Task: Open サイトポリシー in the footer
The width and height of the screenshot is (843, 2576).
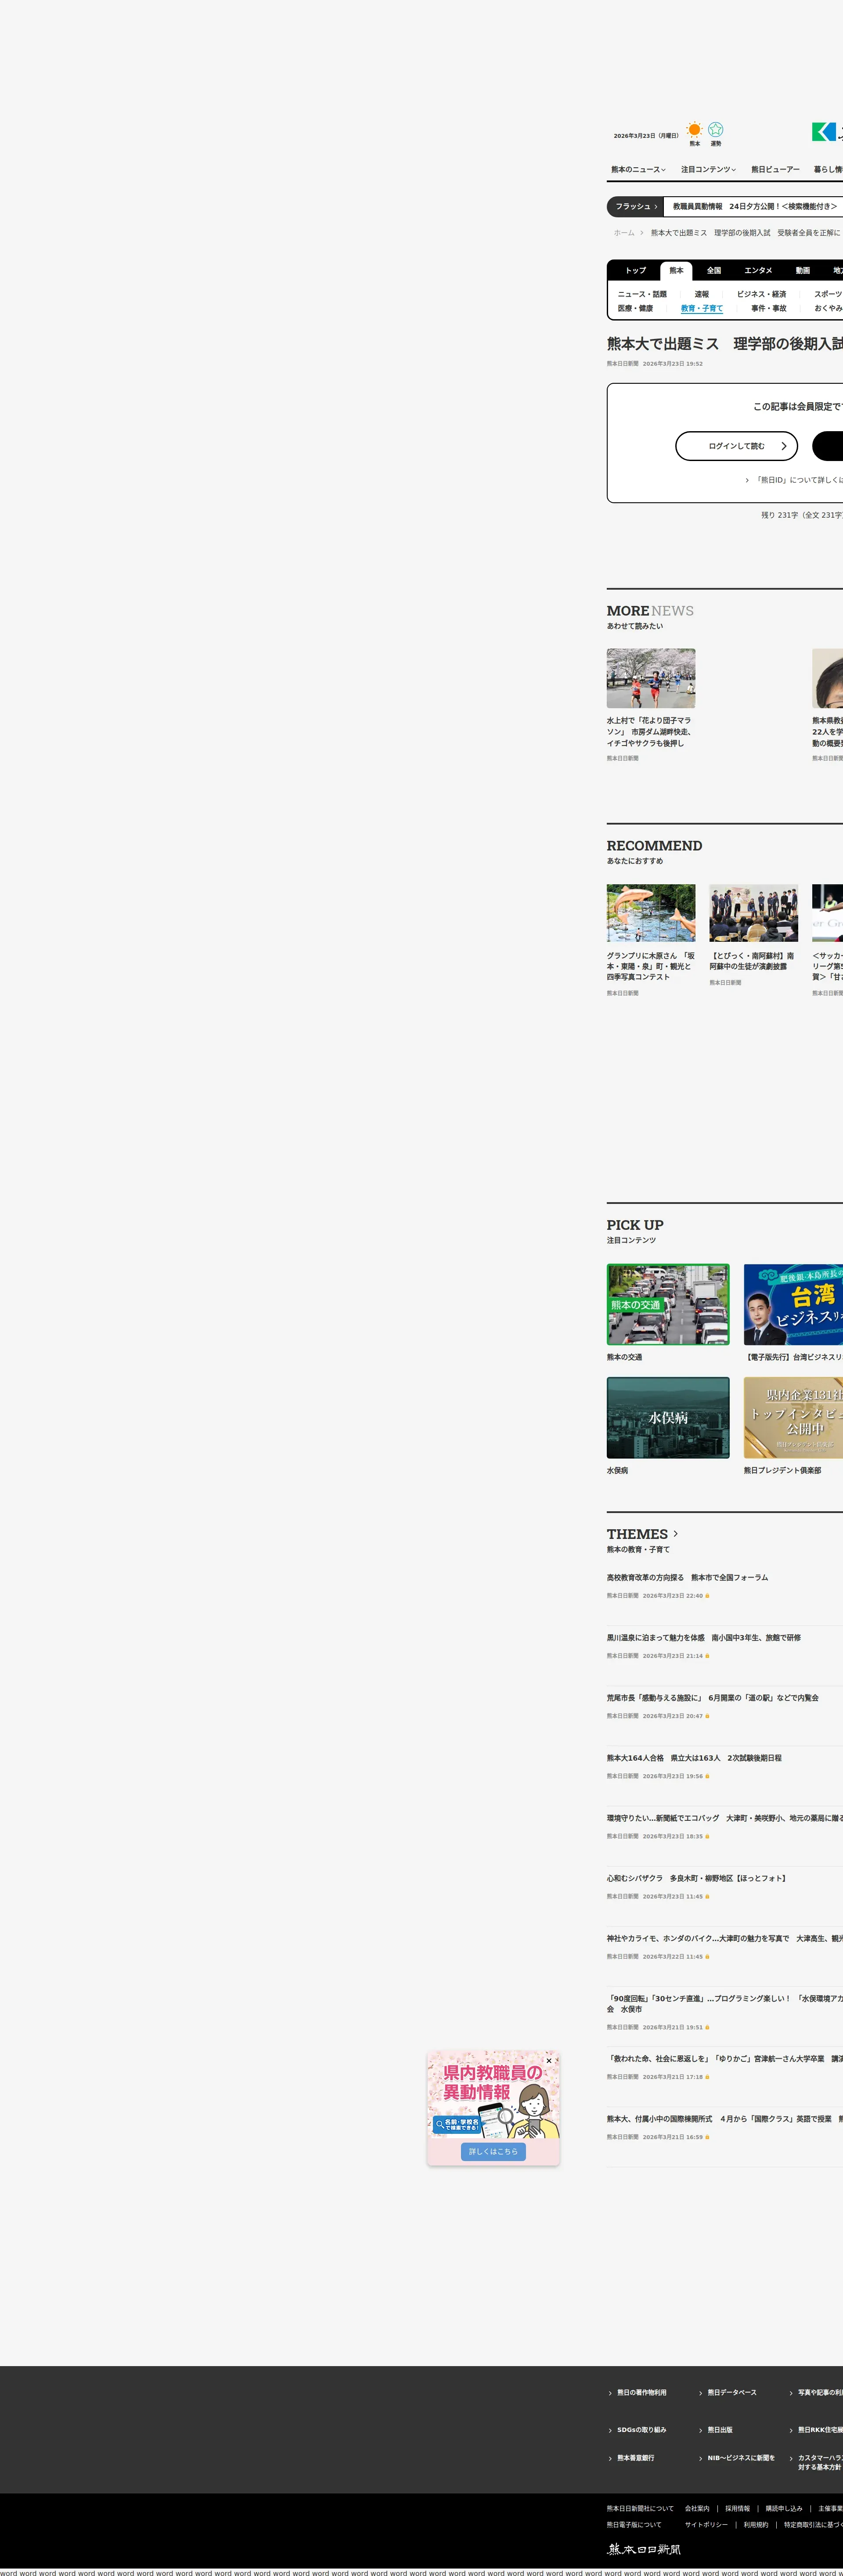Action: (706, 2525)
